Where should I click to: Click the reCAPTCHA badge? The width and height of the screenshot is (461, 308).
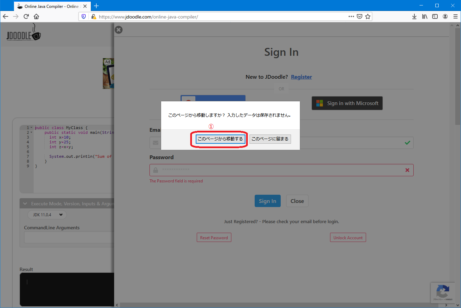pyautogui.click(x=442, y=293)
